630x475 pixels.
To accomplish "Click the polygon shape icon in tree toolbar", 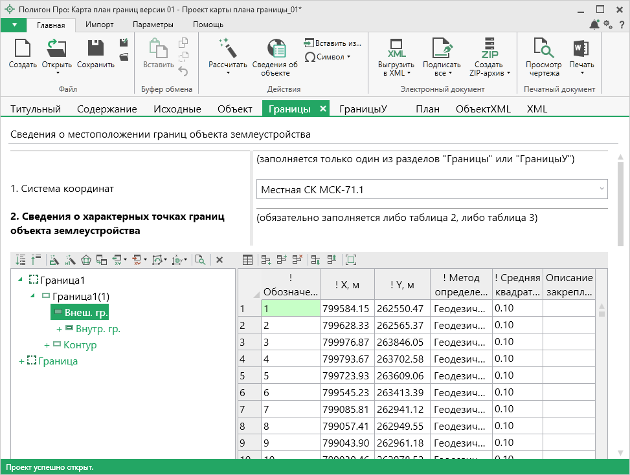I will click(x=86, y=260).
